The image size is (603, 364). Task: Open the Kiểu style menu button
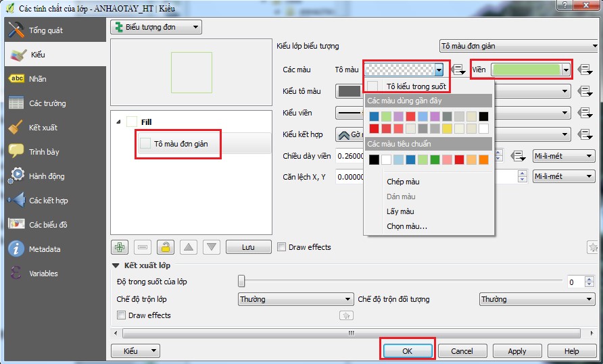(x=135, y=351)
